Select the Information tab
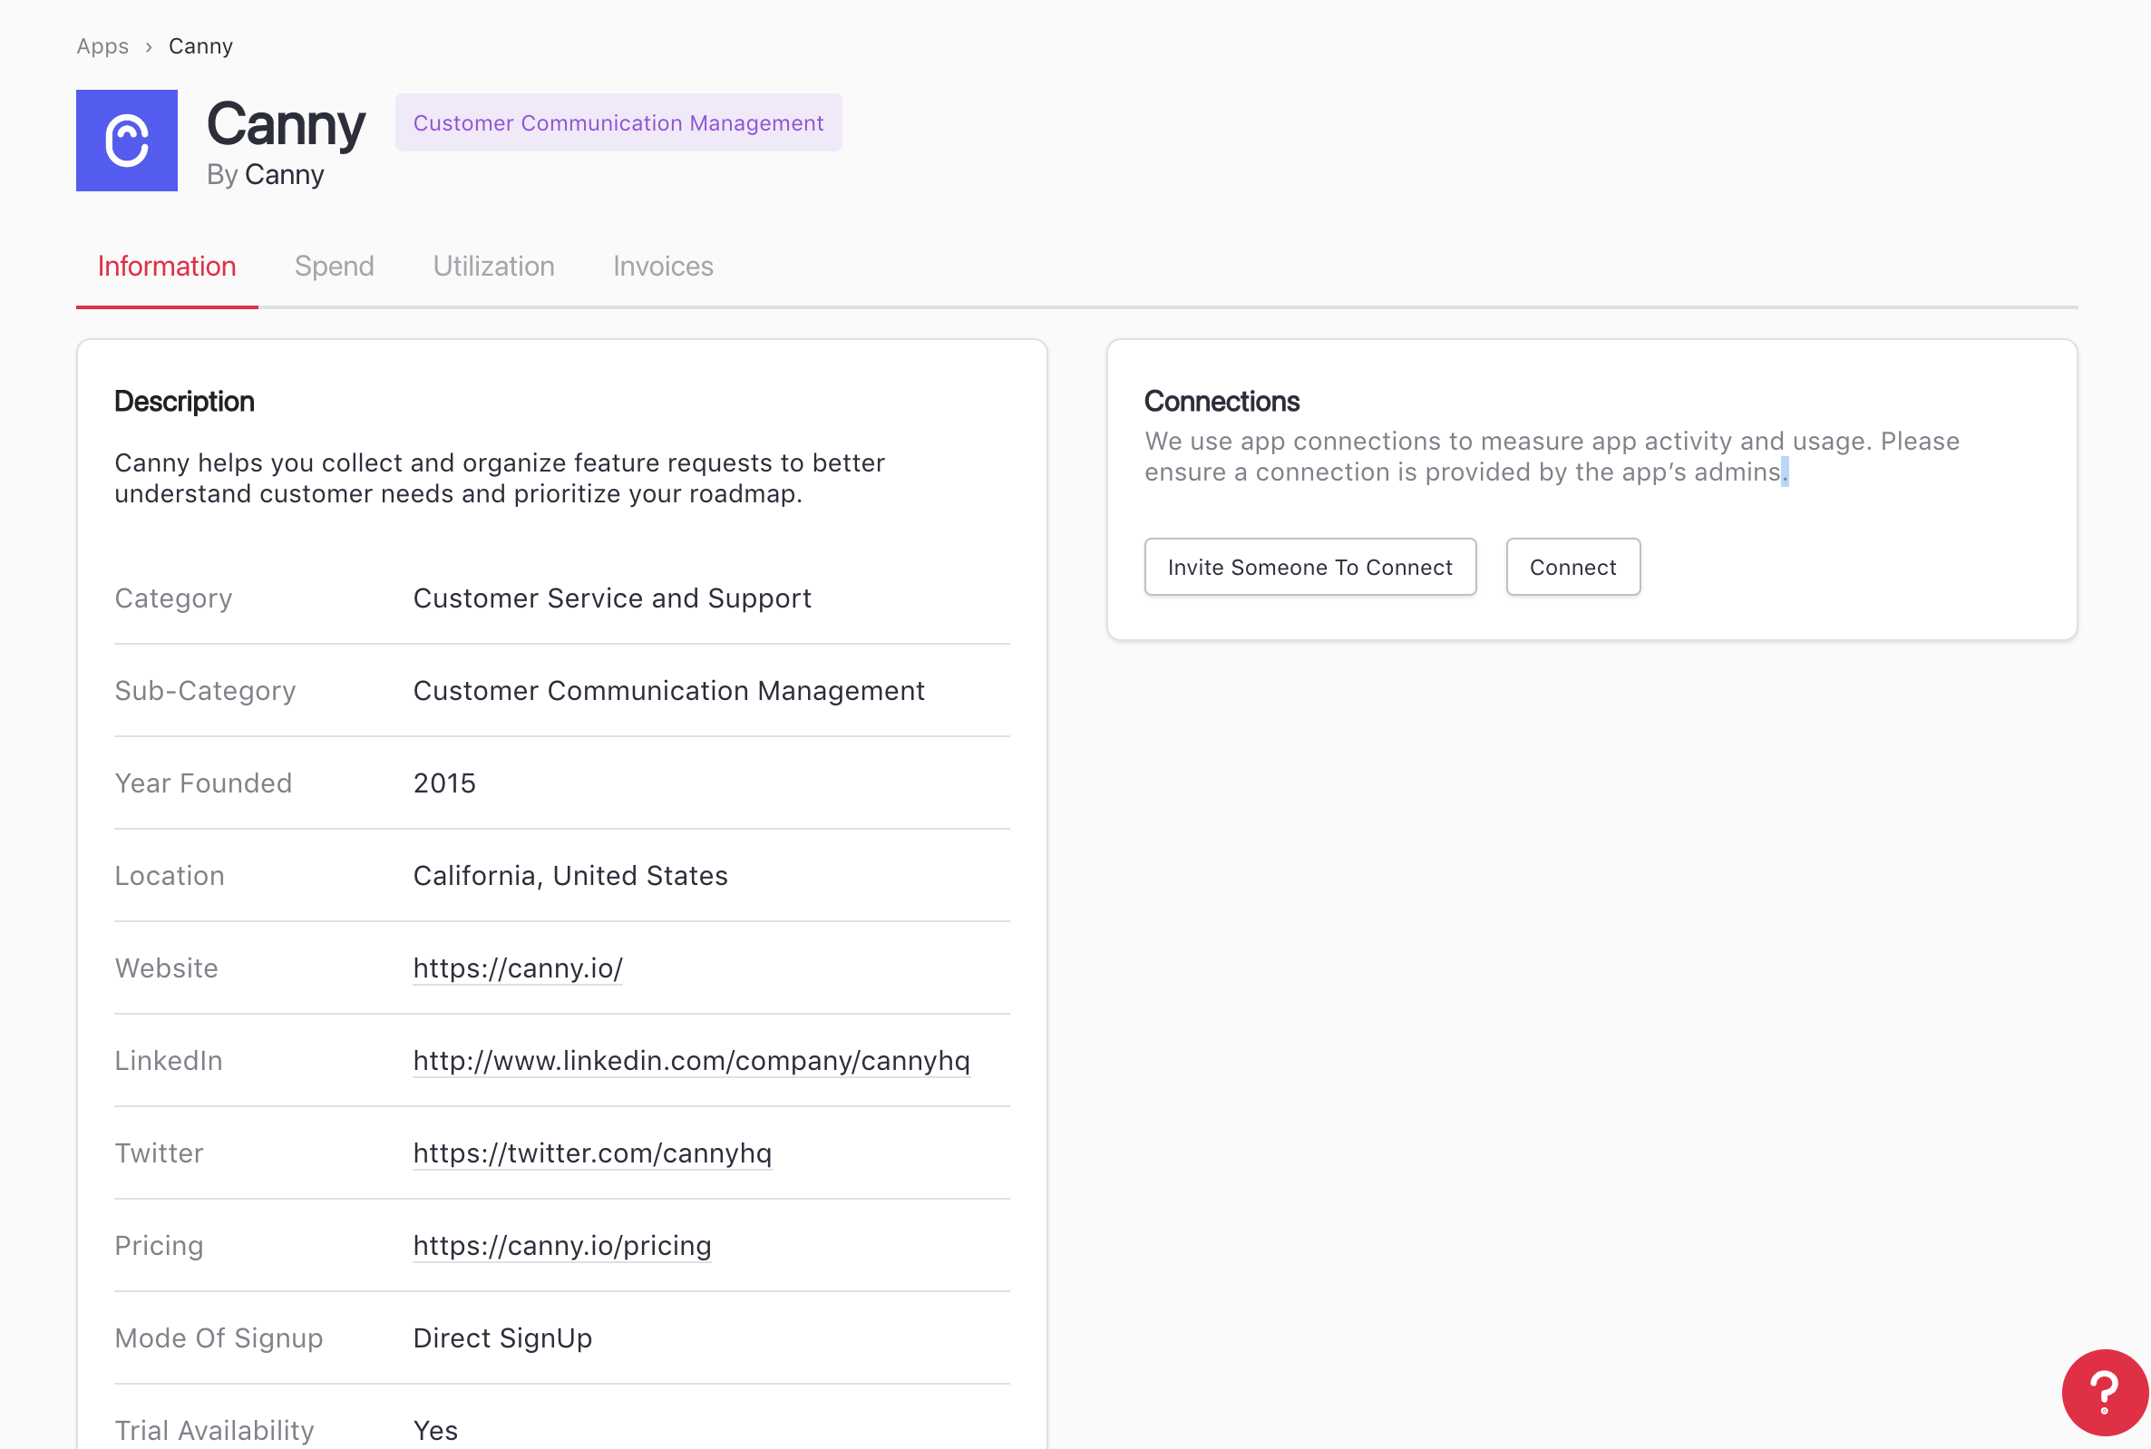Viewport: 2151px width, 1449px height. click(166, 267)
